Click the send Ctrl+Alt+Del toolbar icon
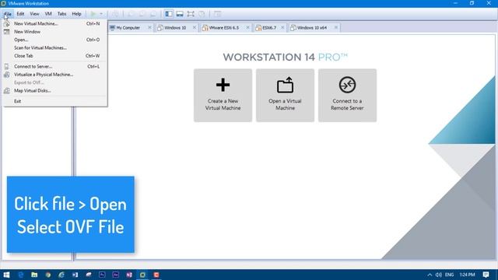Viewport: 498px width, 280px height. (x=115, y=14)
